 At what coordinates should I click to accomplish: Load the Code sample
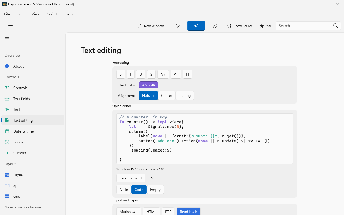tap(139, 190)
